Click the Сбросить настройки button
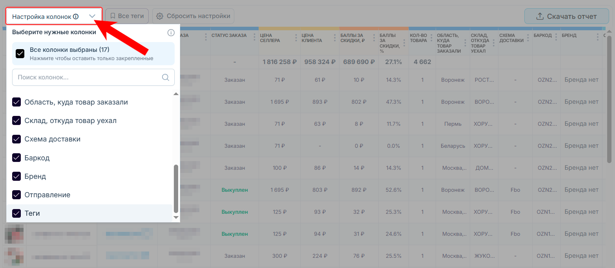Viewport: 615px width, 268px height. point(193,16)
